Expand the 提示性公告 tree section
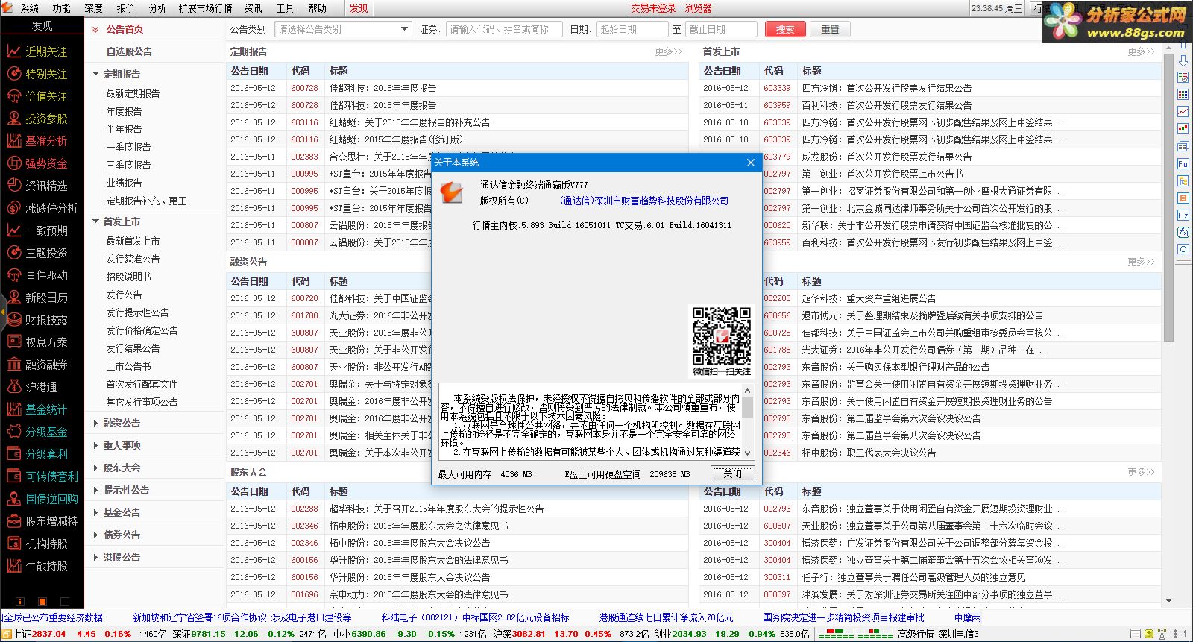Viewport: 1193px width, 642px height. pyautogui.click(x=95, y=490)
